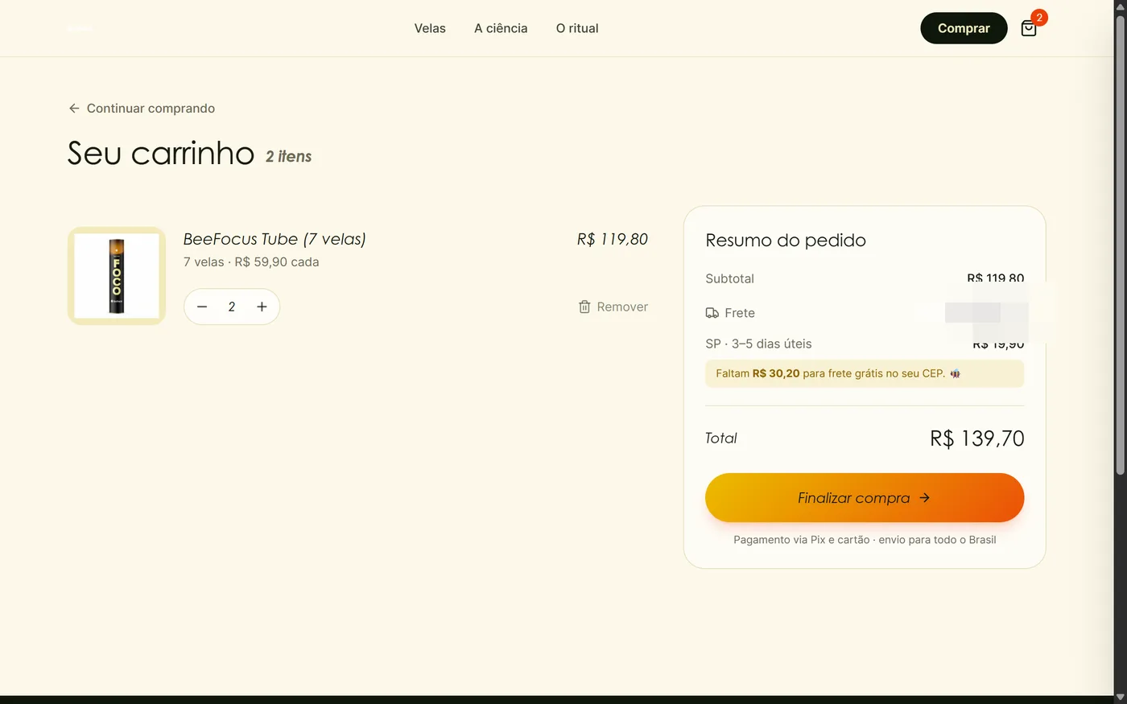Click the Frete truck icon
Screen dimensions: 1127x704
pyautogui.click(x=712, y=313)
